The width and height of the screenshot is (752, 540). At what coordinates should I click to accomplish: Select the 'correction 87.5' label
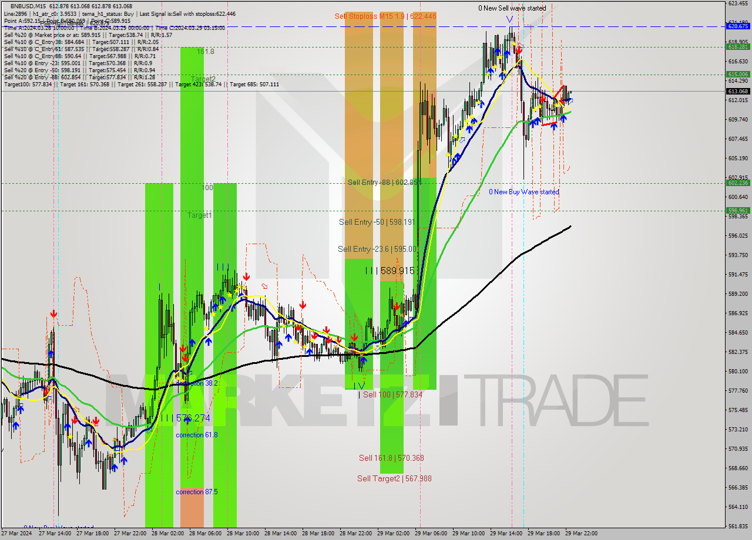196,492
